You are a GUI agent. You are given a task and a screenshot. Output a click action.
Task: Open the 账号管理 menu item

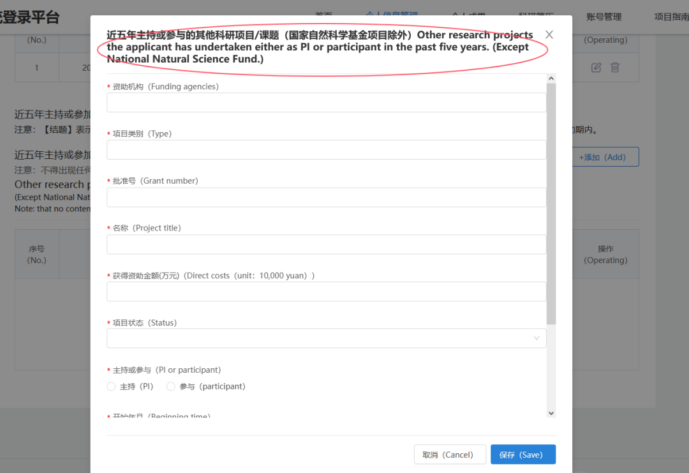[604, 17]
